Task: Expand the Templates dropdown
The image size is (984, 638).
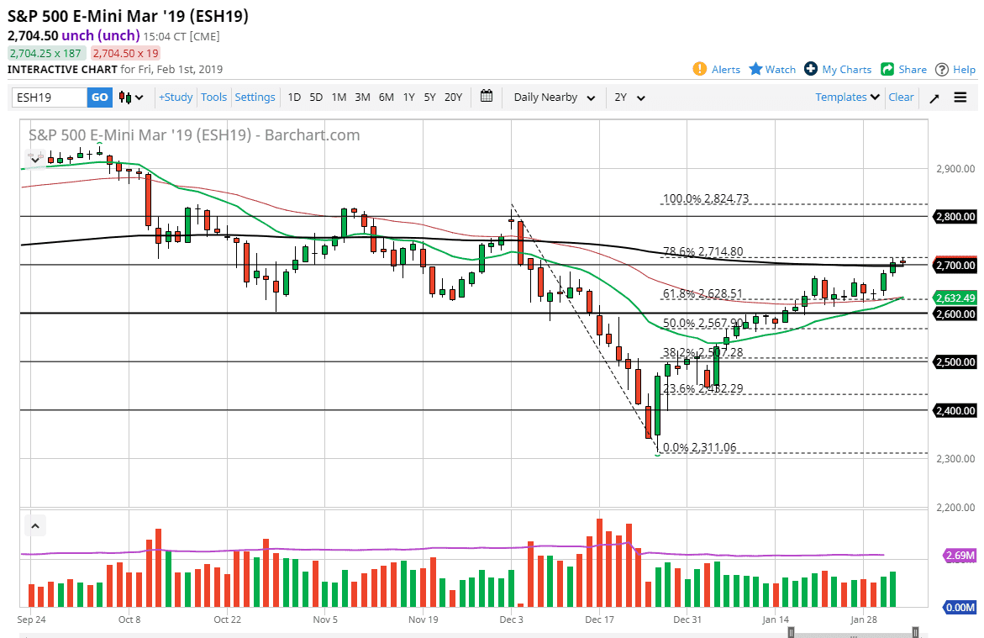Action: click(845, 97)
